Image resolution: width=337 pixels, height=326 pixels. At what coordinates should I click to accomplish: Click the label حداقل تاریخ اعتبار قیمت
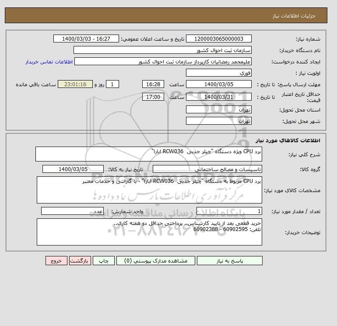pyautogui.click(x=301, y=97)
